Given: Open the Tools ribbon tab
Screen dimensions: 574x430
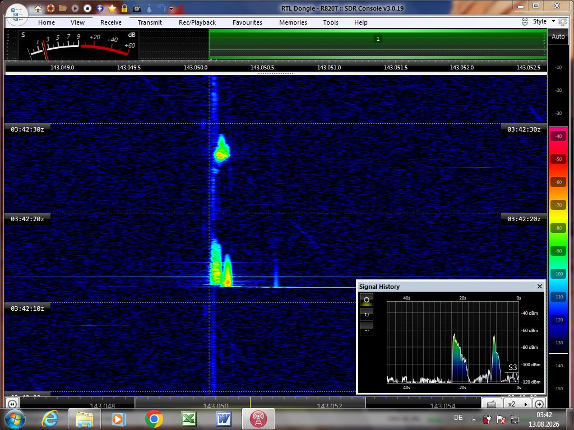Looking at the screenshot, I should 331,22.
